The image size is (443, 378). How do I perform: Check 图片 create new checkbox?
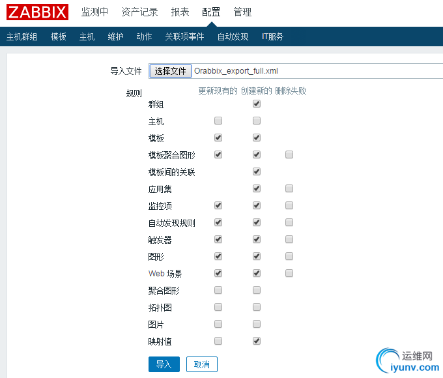pyautogui.click(x=257, y=324)
